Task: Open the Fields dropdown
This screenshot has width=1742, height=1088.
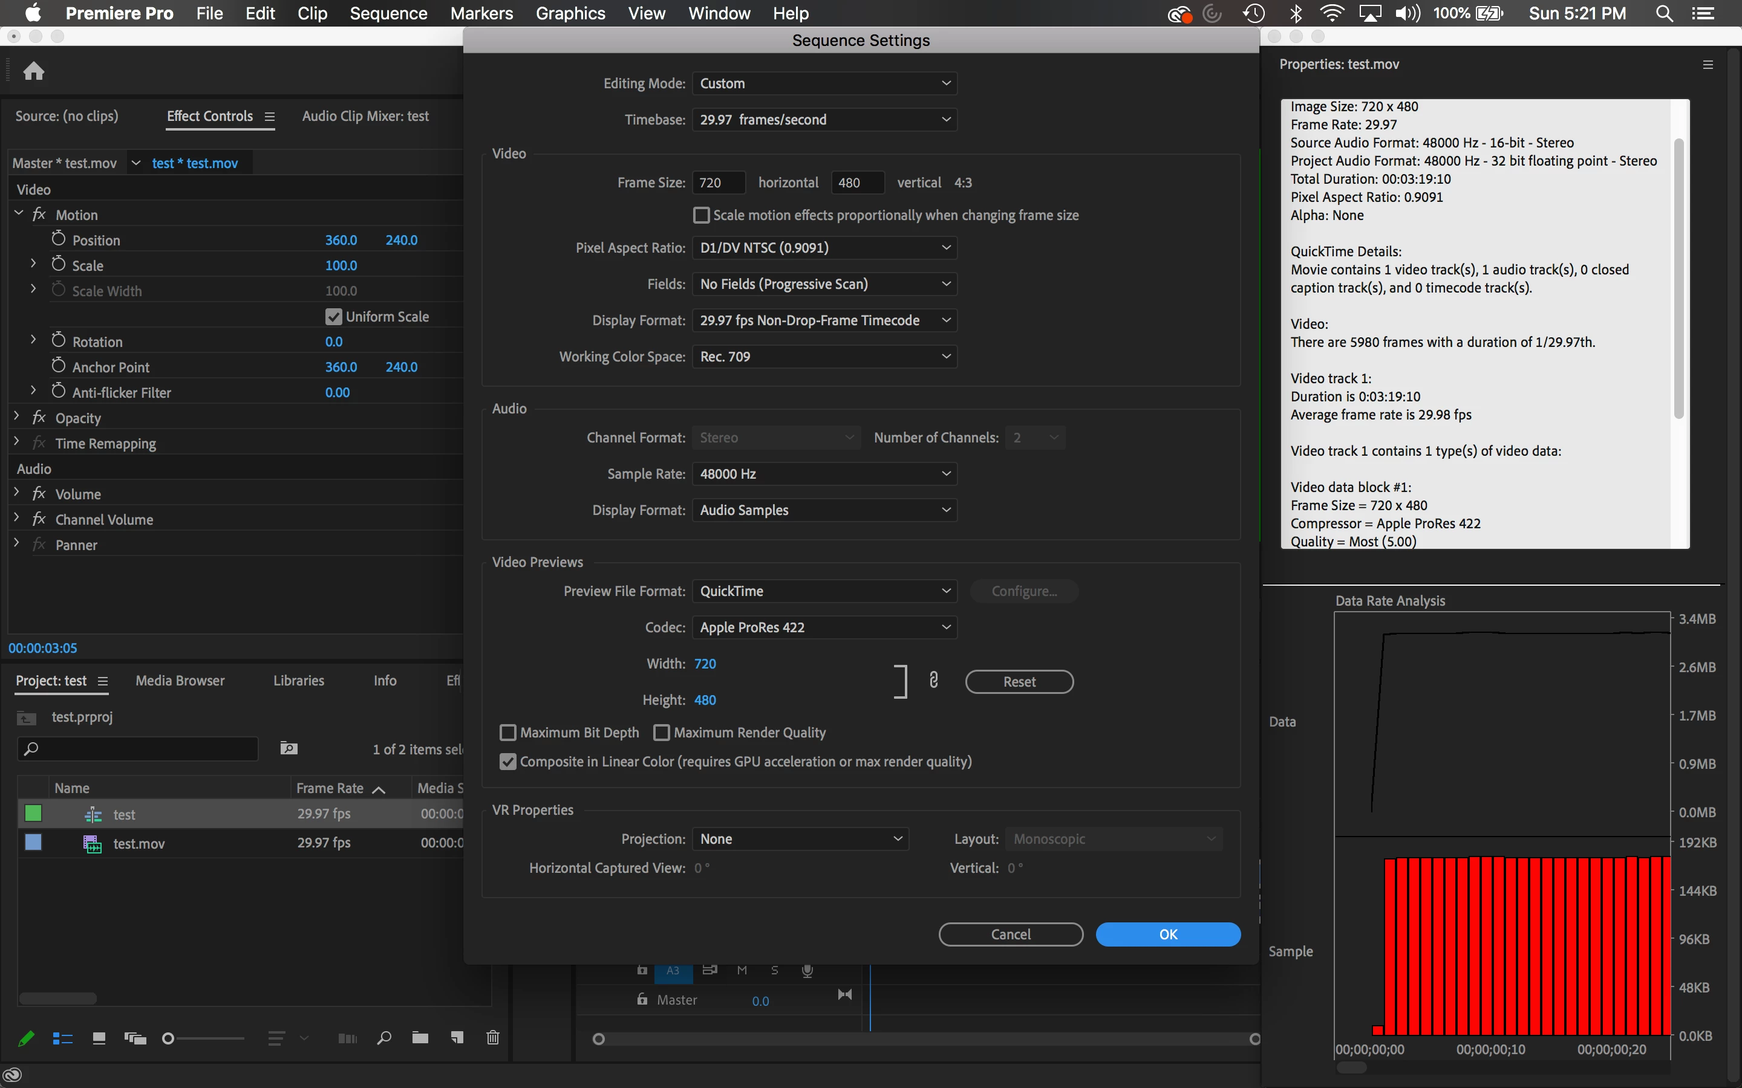Action: (x=824, y=284)
